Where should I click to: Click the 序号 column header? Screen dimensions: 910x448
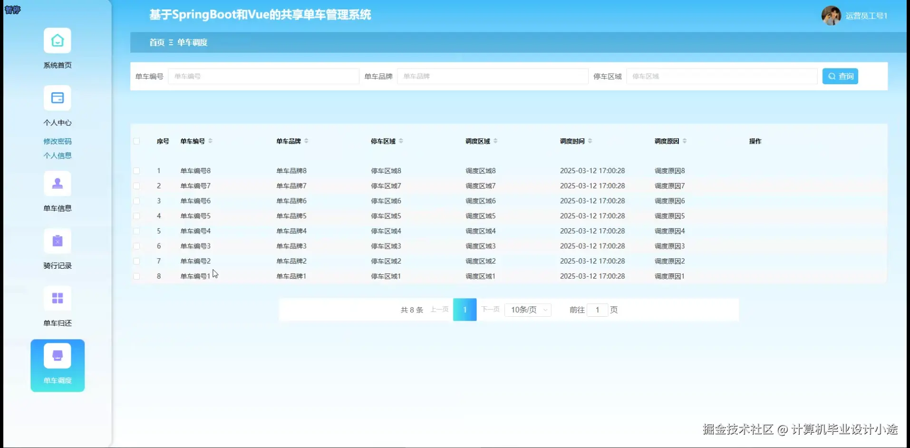coord(163,141)
